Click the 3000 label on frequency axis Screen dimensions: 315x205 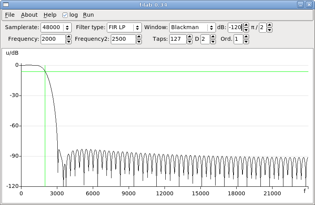tap(57, 193)
